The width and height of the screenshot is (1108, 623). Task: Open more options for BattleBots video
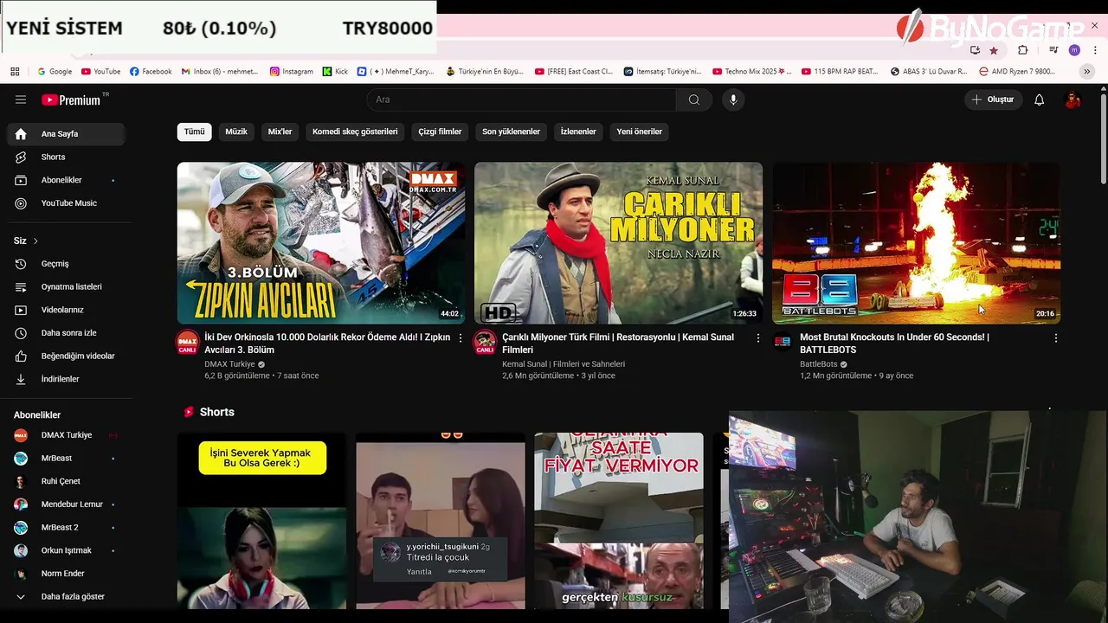[1055, 338]
